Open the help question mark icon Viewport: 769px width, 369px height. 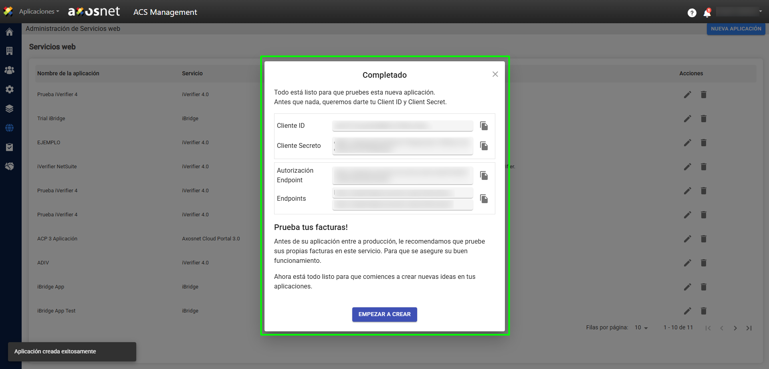(692, 13)
